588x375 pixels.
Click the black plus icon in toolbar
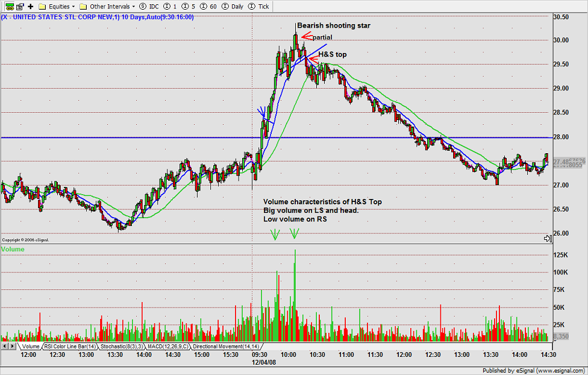tap(31, 7)
